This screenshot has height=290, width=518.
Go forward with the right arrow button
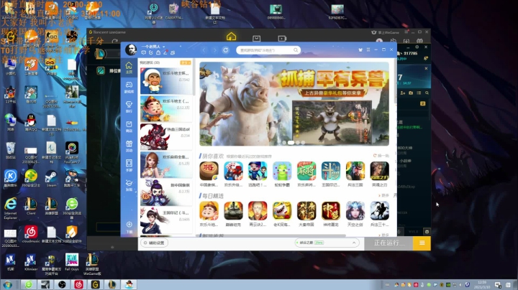click(214, 50)
